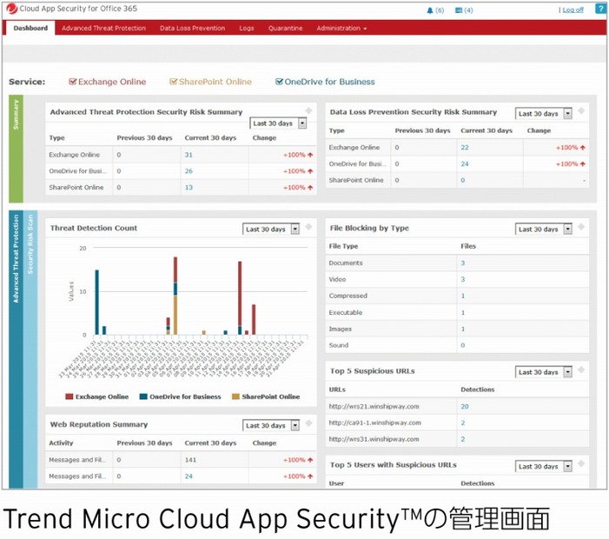Open the Data Loss Prevention Exchange Online count 22 link
Viewport: 609px width, 539px height.
tap(465, 148)
